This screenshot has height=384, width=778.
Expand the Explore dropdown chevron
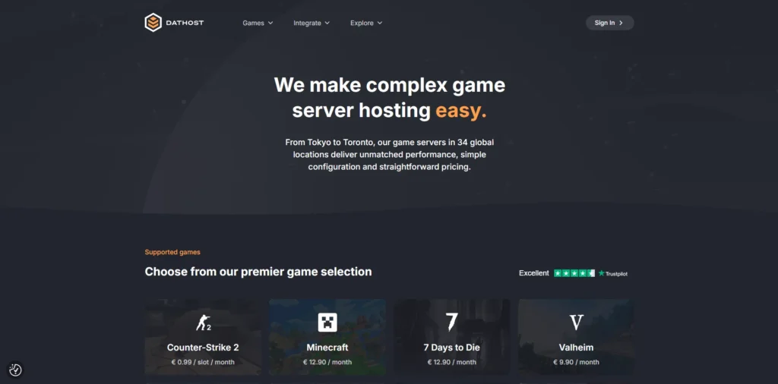pyautogui.click(x=380, y=23)
